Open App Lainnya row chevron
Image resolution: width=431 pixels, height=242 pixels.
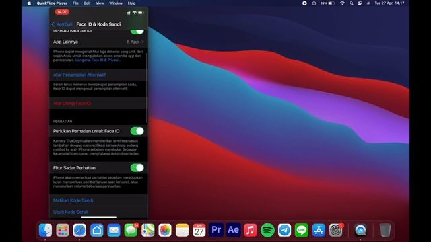click(143, 42)
